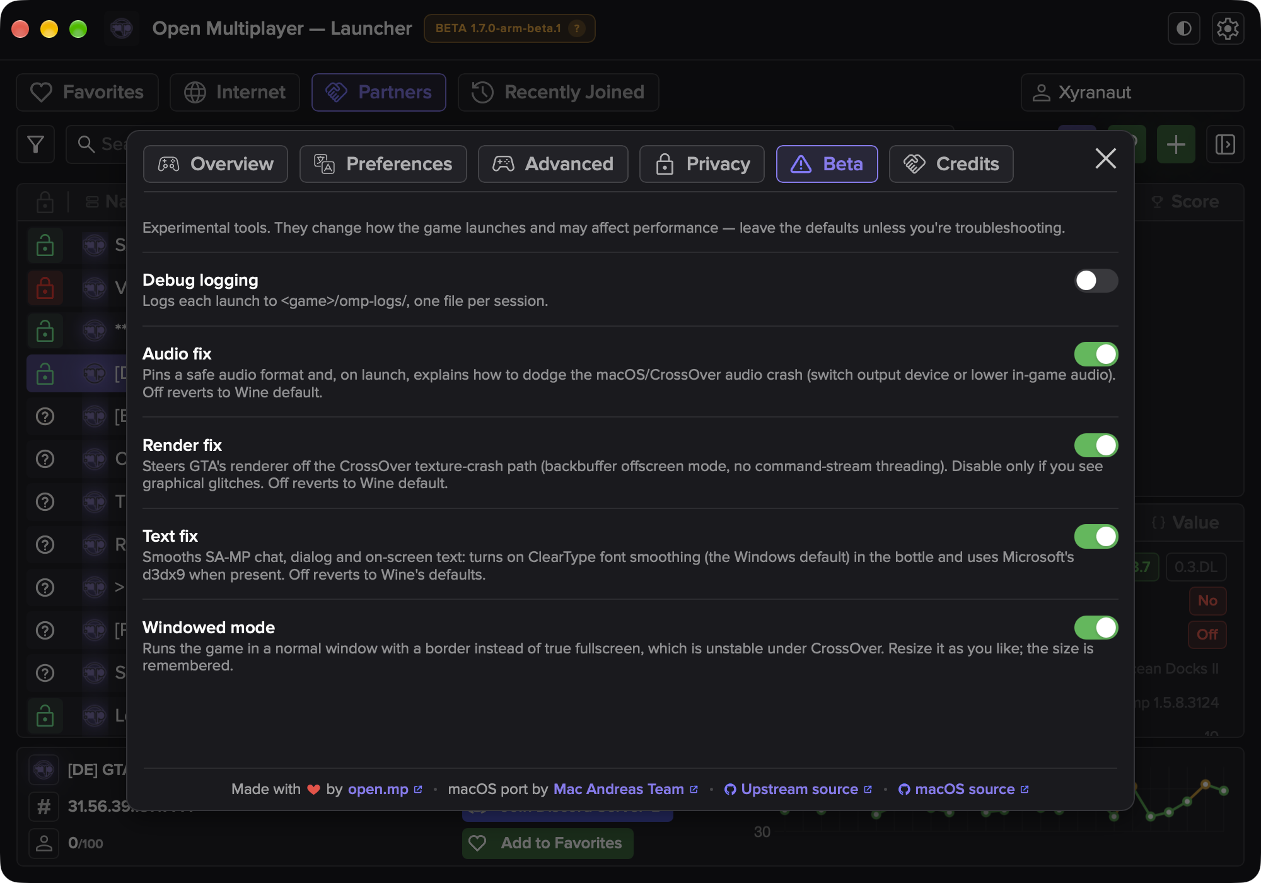This screenshot has width=1261, height=883.
Task: Open the Overview settings tab
Action: (216, 164)
